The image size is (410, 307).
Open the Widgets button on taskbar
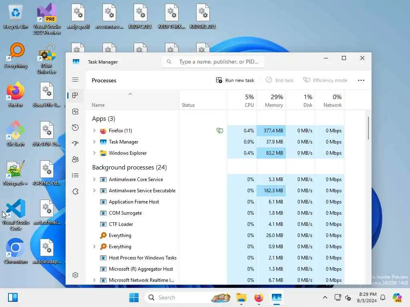13,297
